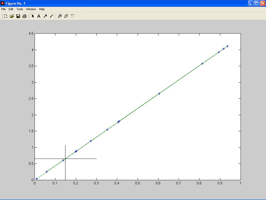Pick the Insert Arrow tool

[x=45, y=16]
